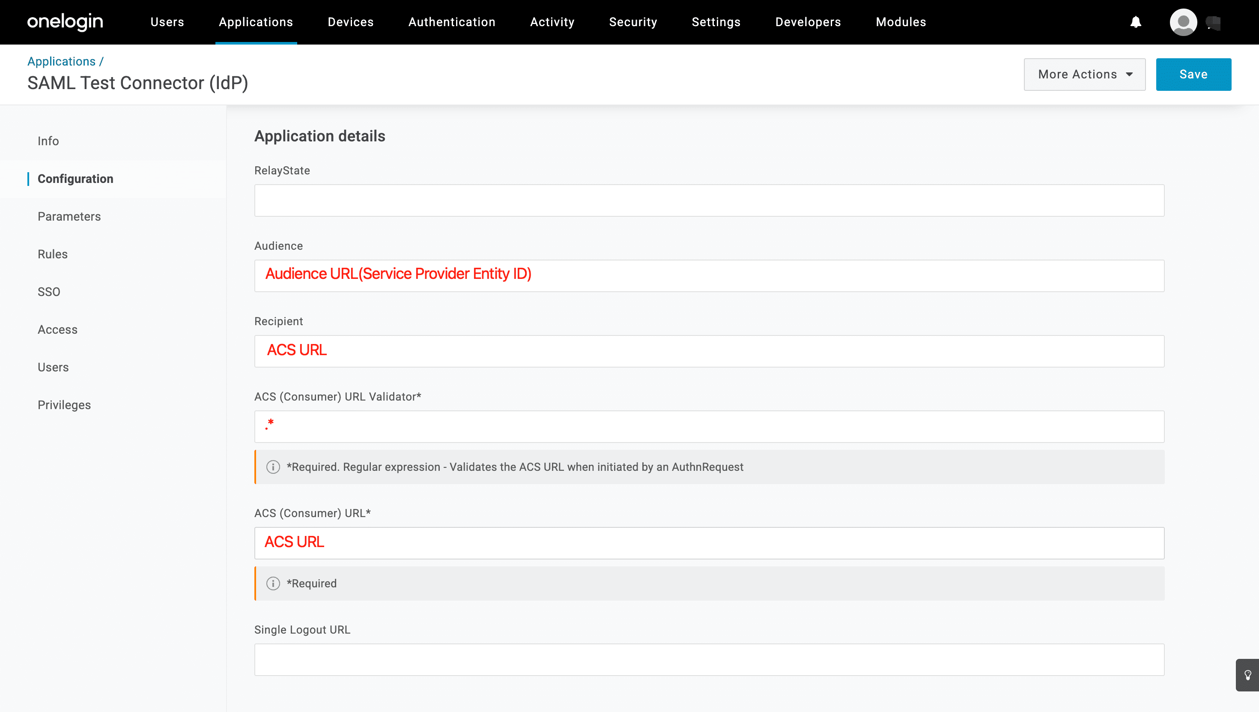This screenshot has height=712, width=1259.
Task: Go back via Applications breadcrumb link
Action: coord(61,61)
